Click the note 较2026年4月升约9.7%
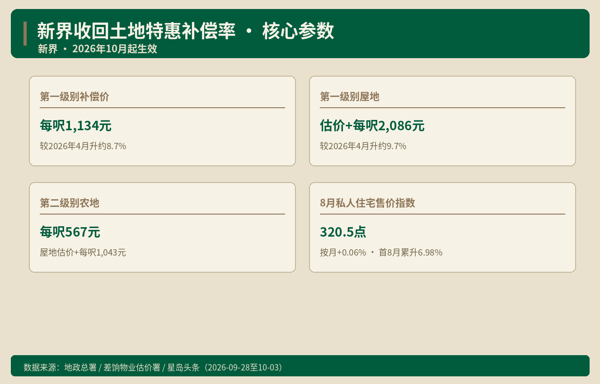The height and width of the screenshot is (384, 600). (363, 146)
